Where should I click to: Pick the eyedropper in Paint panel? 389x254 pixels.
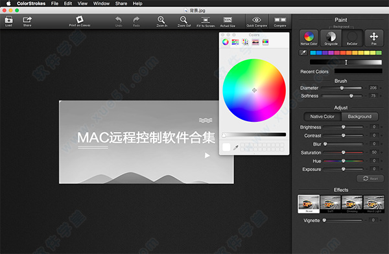pos(303,52)
